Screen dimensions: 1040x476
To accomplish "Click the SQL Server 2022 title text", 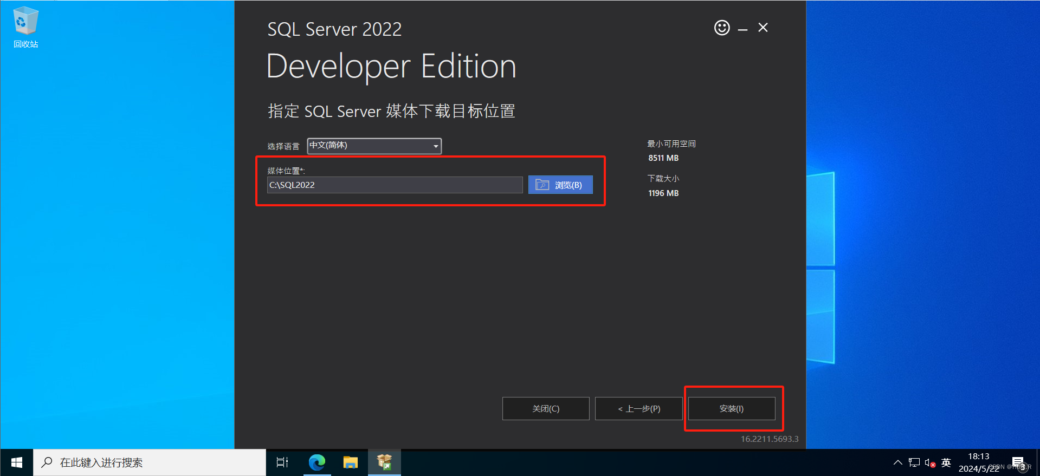I will click(334, 29).
